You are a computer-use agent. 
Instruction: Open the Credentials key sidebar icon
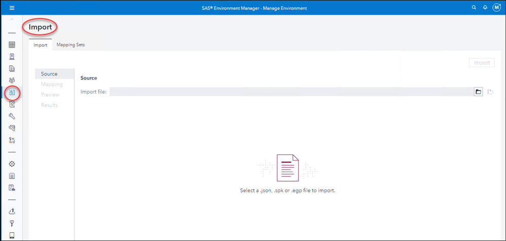pyautogui.click(x=12, y=223)
